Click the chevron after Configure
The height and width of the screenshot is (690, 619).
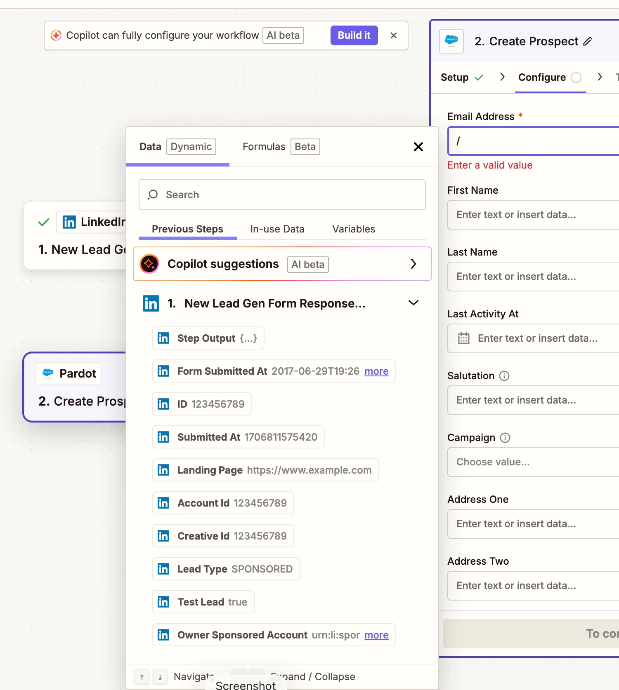(x=600, y=77)
